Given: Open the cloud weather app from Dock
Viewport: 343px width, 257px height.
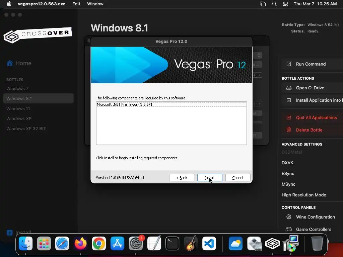Looking at the screenshot, I should pos(235,244).
